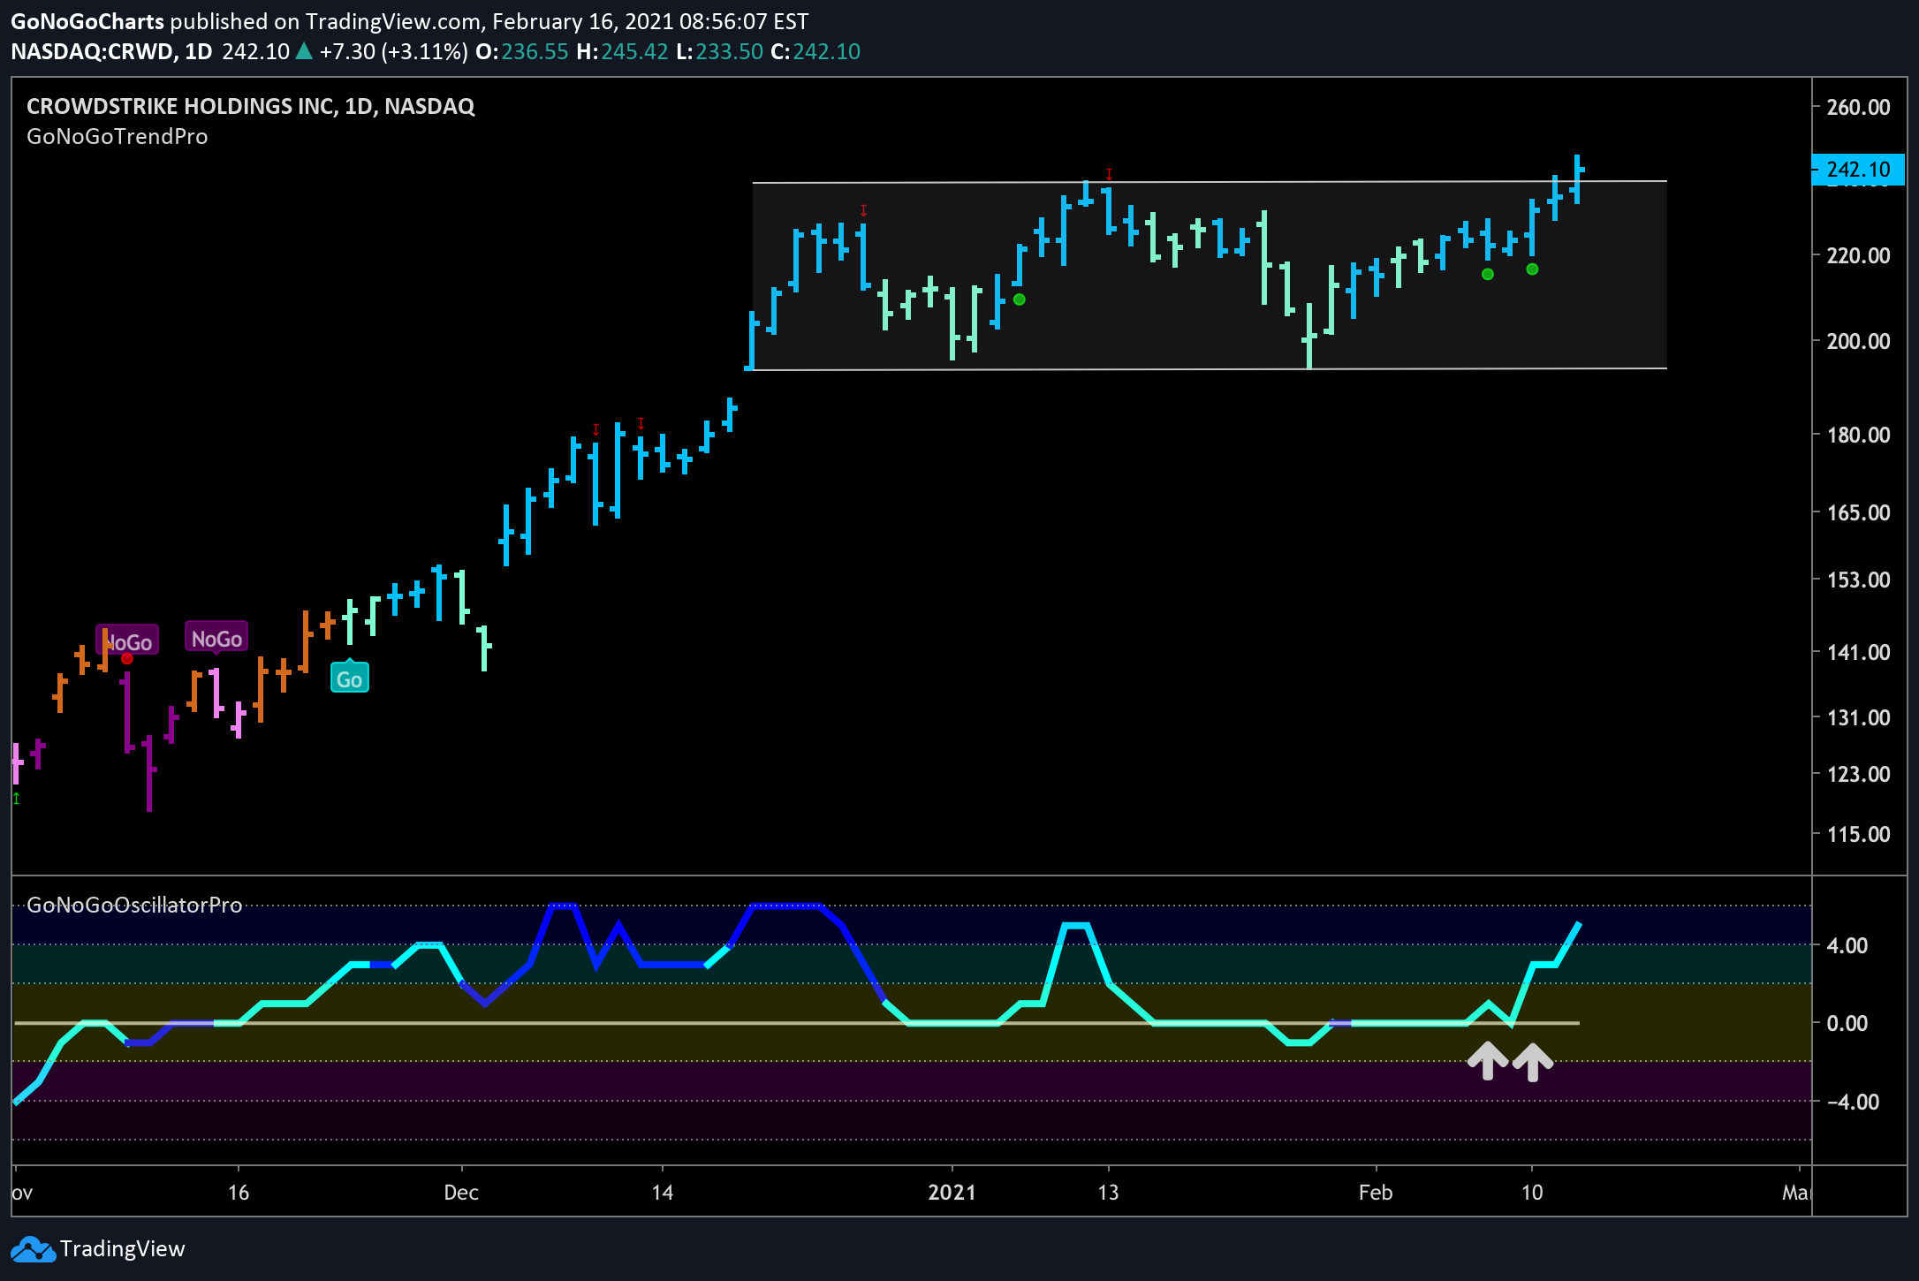Click the oscillator zero line
Viewport: 1919px width, 1281px height.
click(x=797, y=1023)
